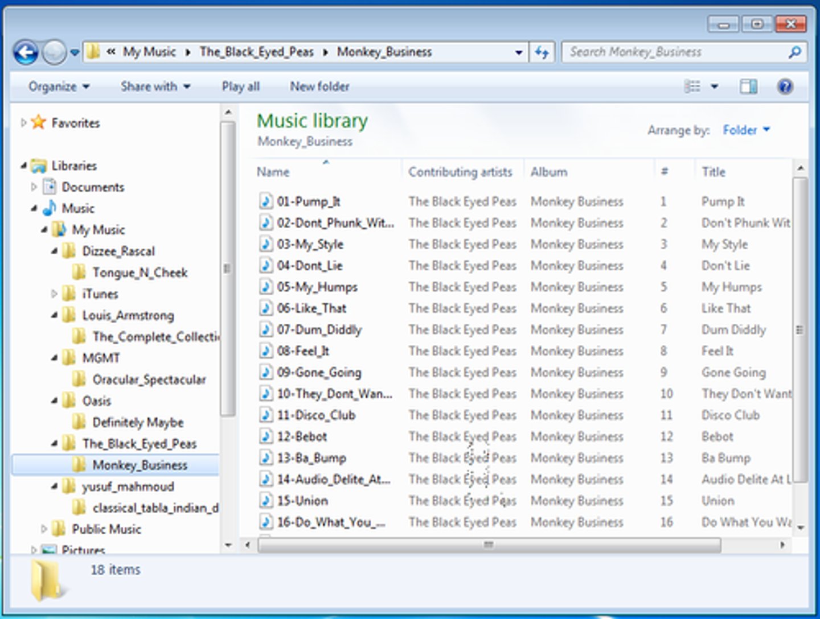Open the Share with menu
This screenshot has width=820, height=619.
pos(155,86)
